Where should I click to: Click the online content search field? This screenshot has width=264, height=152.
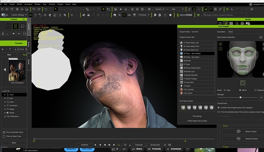click(225, 15)
